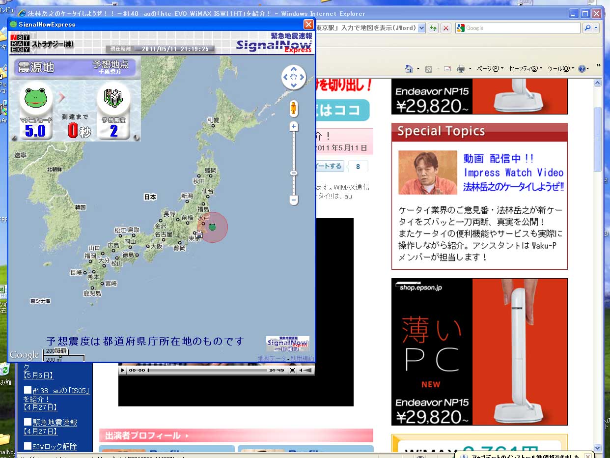Open the Impress Watch Video link
Image resolution: width=610 pixels, height=458 pixels.
point(514,172)
